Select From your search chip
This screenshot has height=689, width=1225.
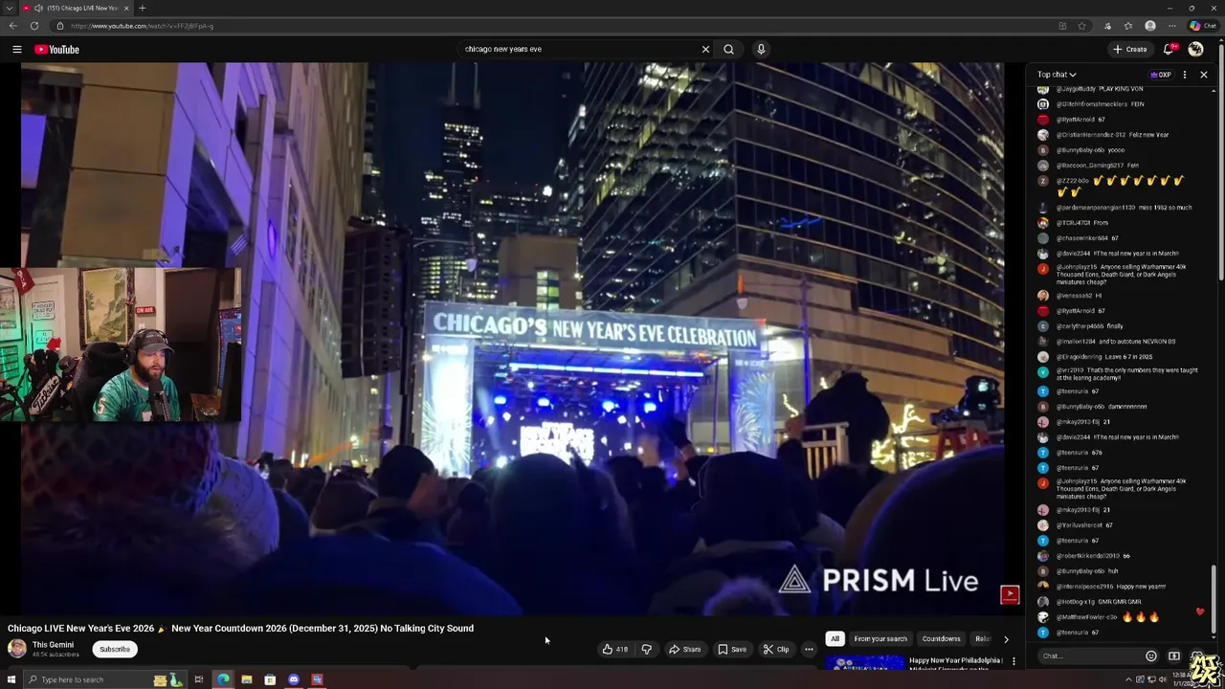(x=880, y=639)
